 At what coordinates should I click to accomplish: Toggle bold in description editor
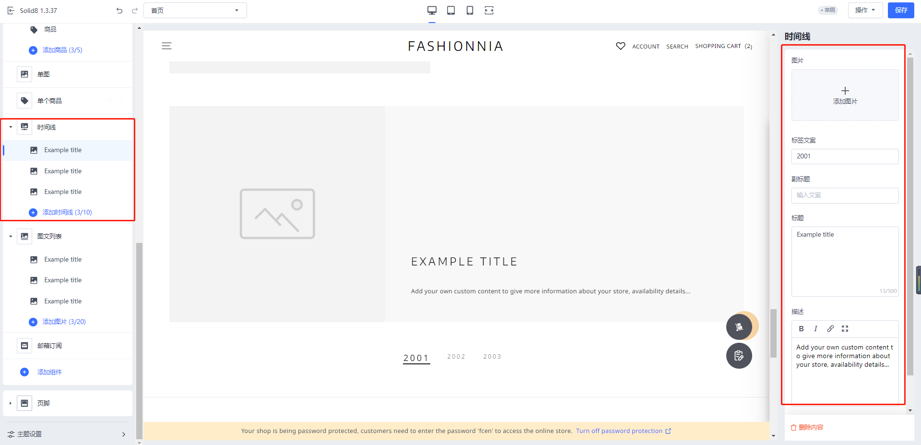click(801, 329)
